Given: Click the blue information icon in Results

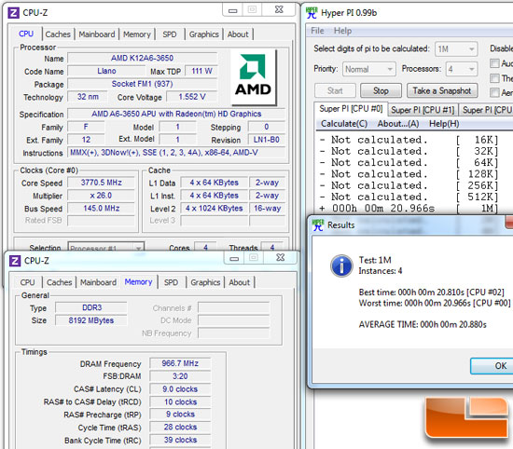Looking at the screenshot, I should pos(341,265).
